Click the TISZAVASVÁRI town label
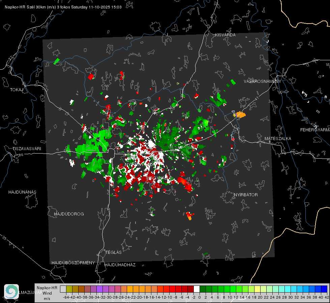The height and width of the screenshot is (303, 330). point(27,149)
